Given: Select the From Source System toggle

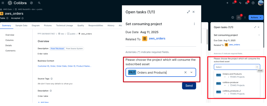Looking at the screenshot, I should (x=74, y=49).
